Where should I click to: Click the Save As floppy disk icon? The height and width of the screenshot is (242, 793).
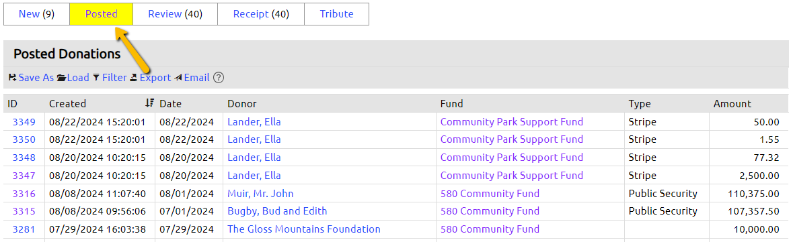coord(13,78)
